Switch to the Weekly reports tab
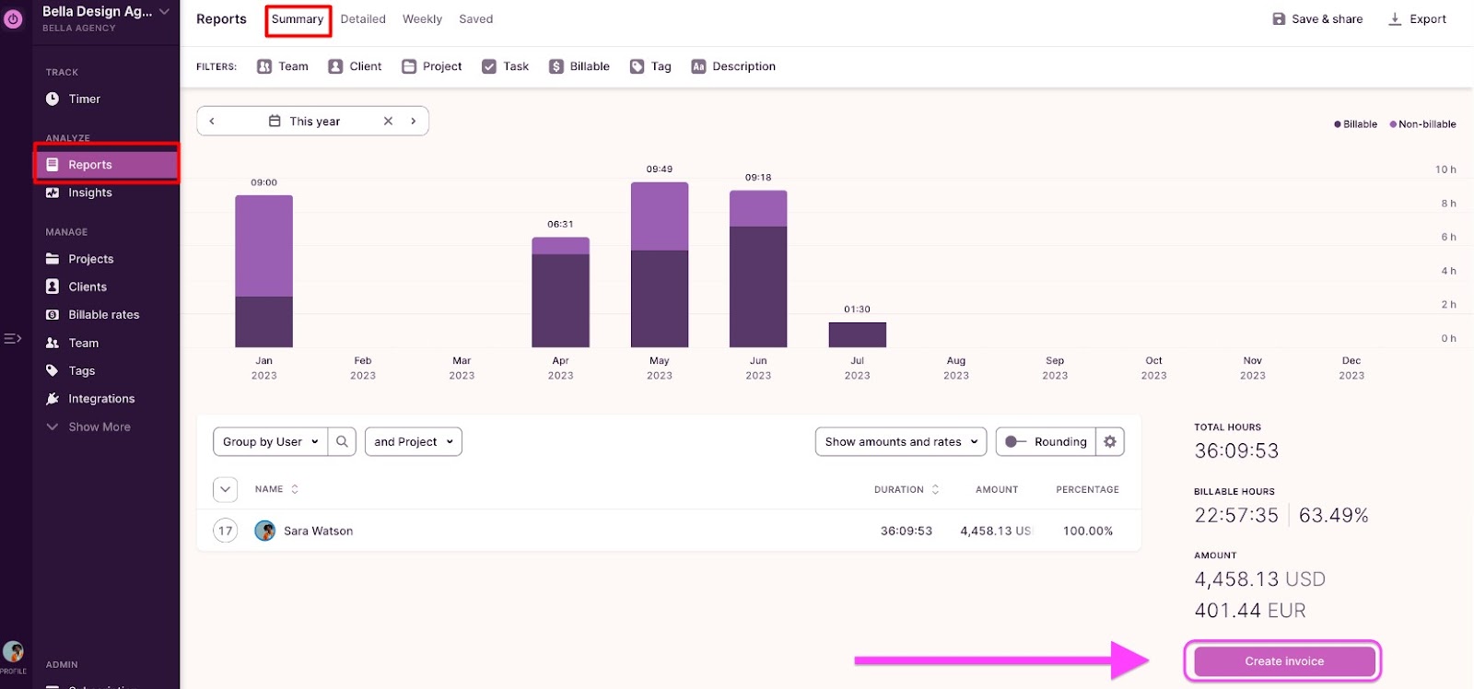Image resolution: width=1474 pixels, height=689 pixels. click(422, 19)
